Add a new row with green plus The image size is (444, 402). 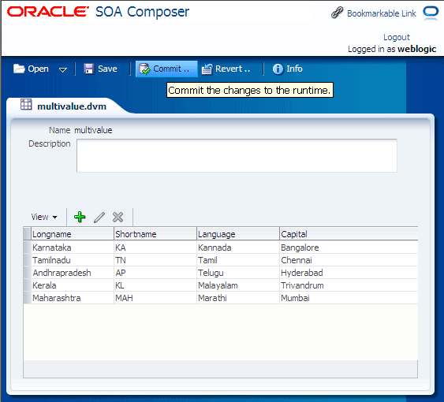(80, 217)
